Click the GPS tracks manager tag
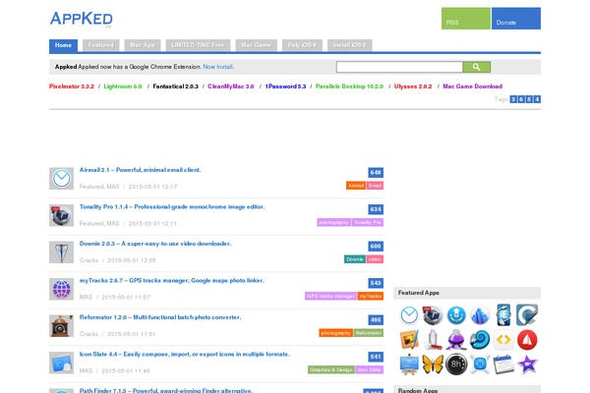Screen dimensions: 590x393 point(330,296)
